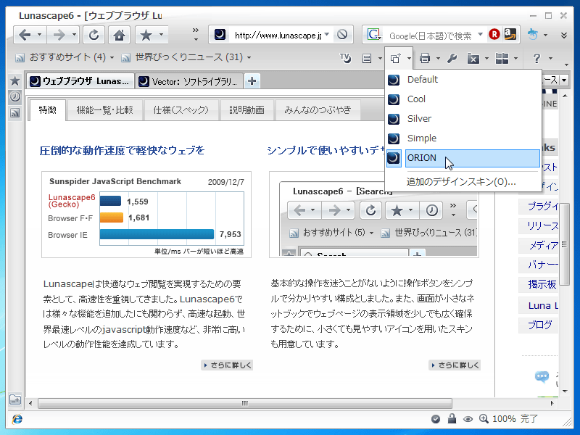This screenshot has height=435, width=580.
Task: Click the IE engine icon in status bar
Action: pos(17,419)
